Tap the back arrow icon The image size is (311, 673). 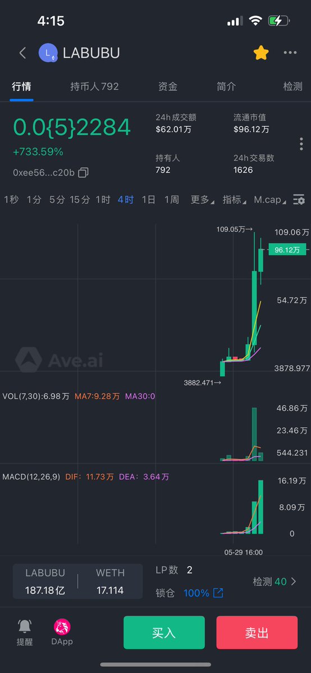pyautogui.click(x=23, y=53)
